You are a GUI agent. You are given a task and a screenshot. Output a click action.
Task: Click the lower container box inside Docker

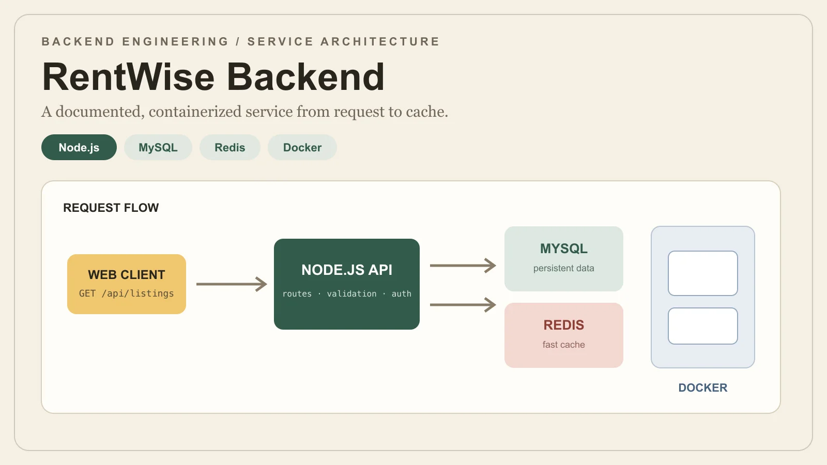click(703, 326)
